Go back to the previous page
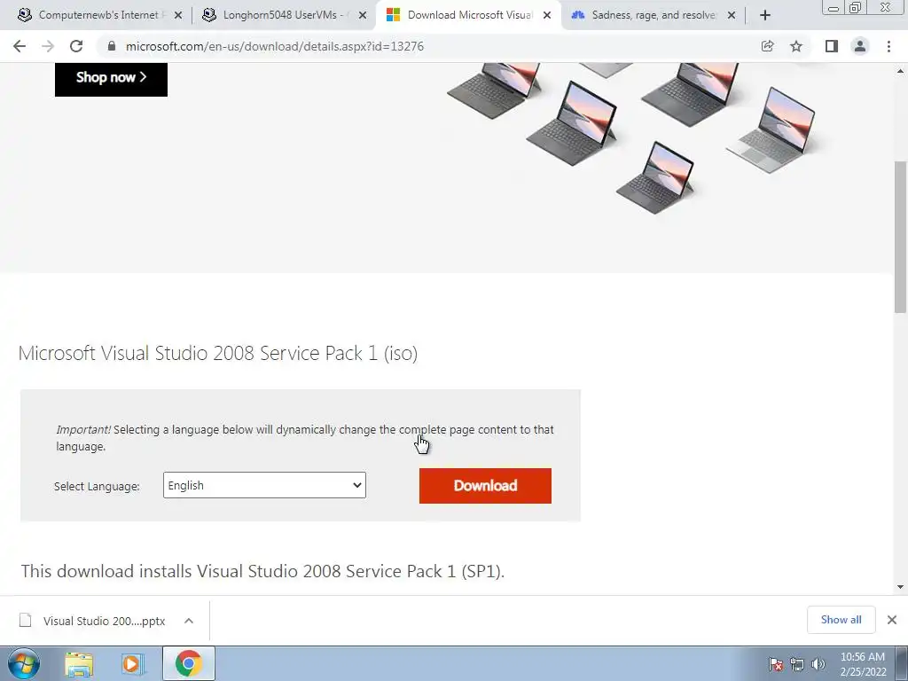Viewport: 908px width, 681px height. point(20,46)
